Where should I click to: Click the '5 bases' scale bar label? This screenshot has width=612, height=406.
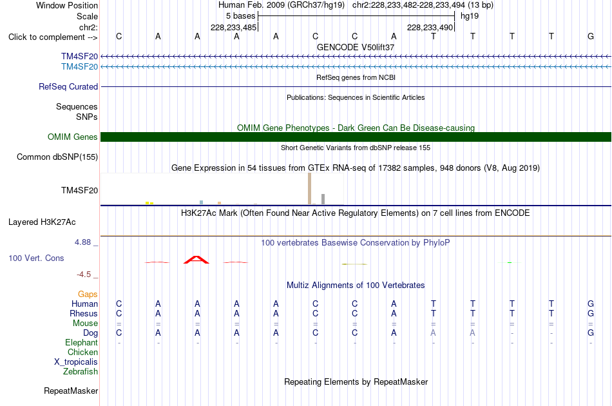pos(240,16)
